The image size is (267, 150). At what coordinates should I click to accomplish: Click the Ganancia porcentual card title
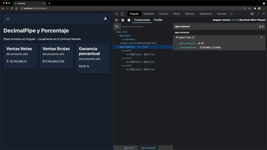coord(89,51)
